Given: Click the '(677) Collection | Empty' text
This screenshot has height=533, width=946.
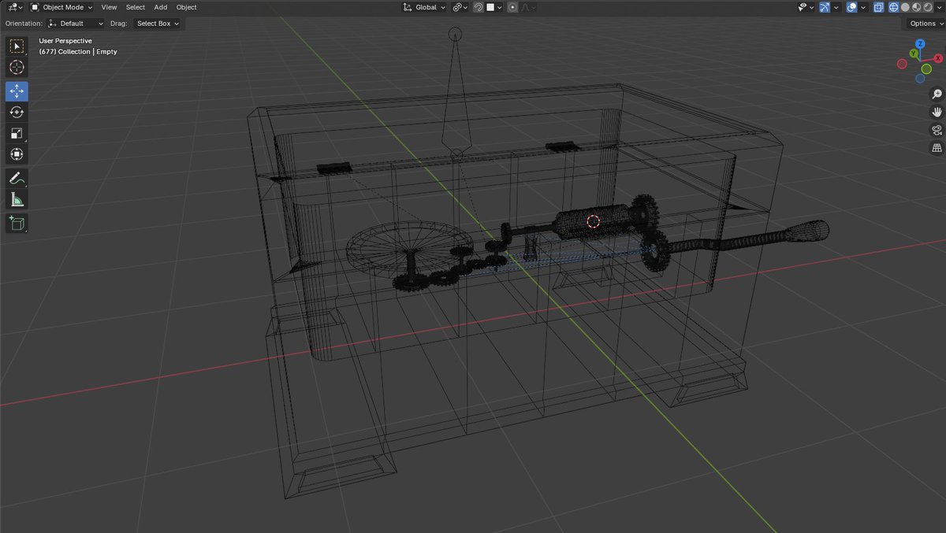Looking at the screenshot, I should coord(78,52).
